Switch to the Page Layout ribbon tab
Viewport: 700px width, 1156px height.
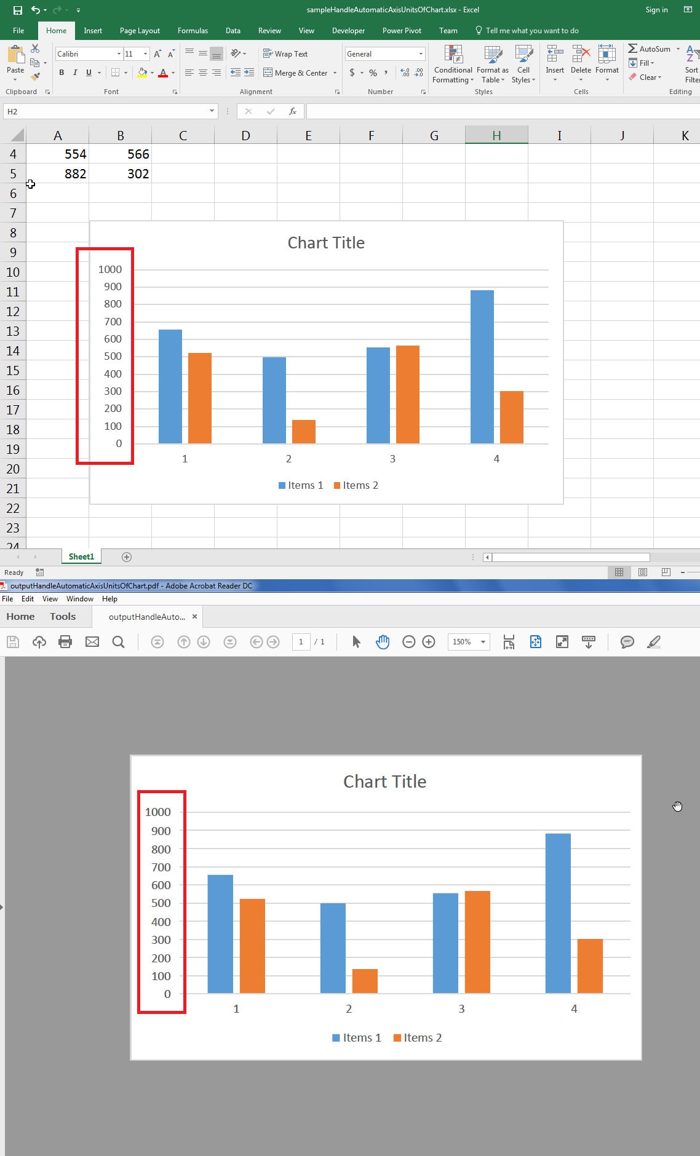(x=140, y=31)
